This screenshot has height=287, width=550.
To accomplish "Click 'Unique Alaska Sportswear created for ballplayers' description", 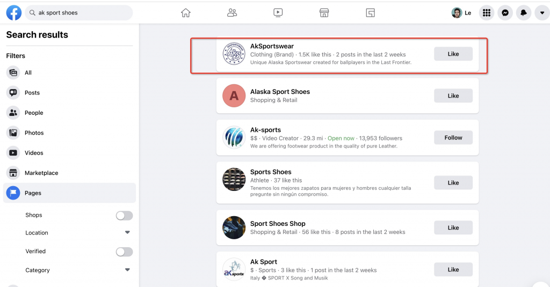I will (331, 62).
